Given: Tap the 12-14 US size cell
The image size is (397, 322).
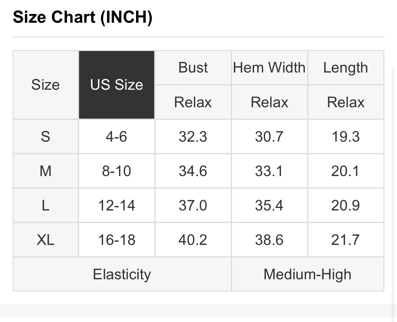Looking at the screenshot, I should tap(117, 205).
